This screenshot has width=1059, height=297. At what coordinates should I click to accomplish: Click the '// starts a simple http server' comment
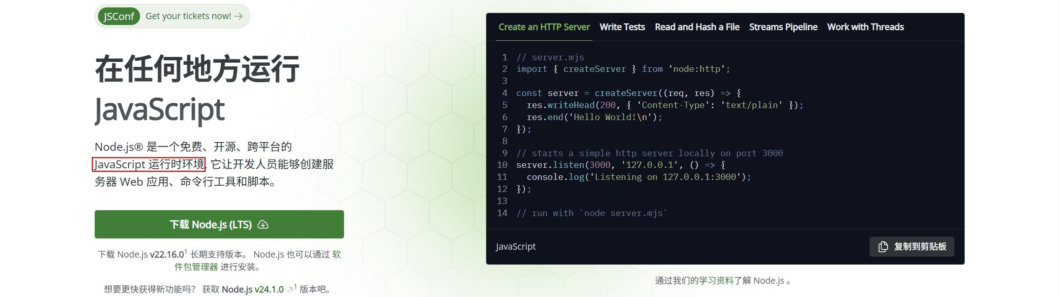pyautogui.click(x=649, y=153)
